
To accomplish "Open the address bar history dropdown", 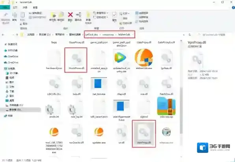I will 184,35.
